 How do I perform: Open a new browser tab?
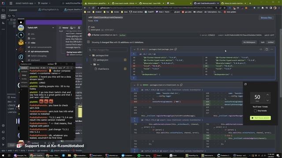tap(250, 3)
